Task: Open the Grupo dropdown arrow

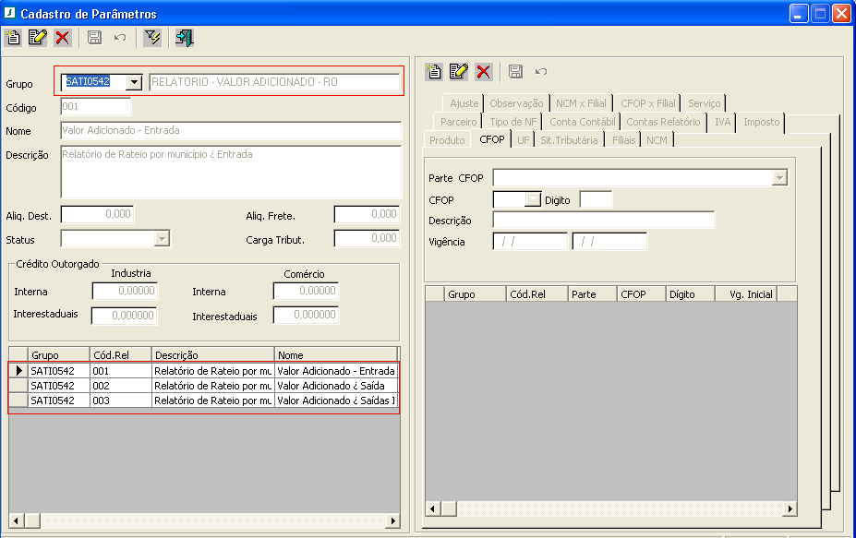Action: click(x=135, y=82)
